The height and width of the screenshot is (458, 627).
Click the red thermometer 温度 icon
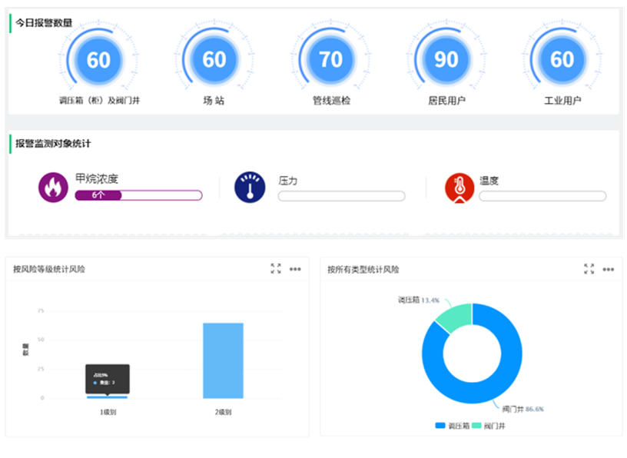(459, 188)
